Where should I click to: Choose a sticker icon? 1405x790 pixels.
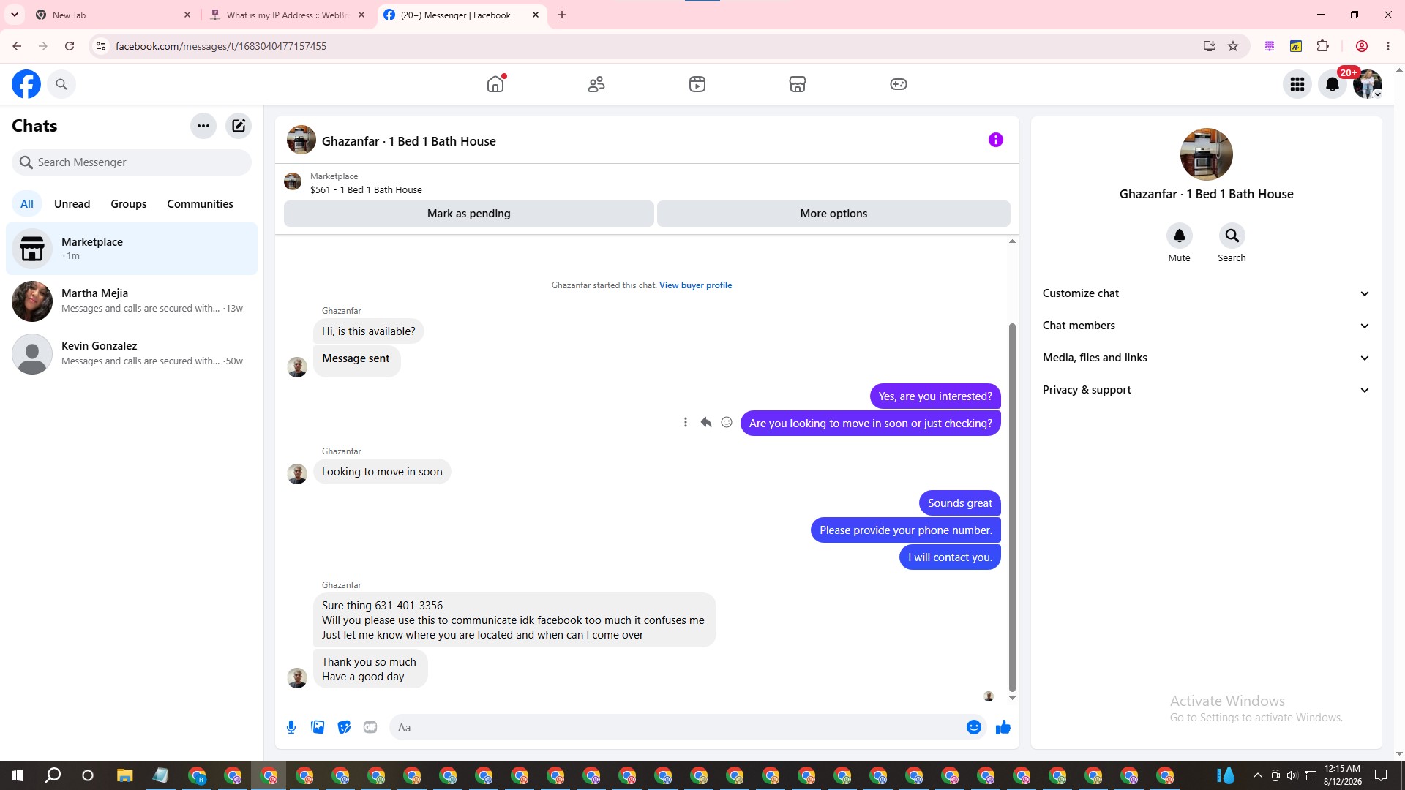(x=344, y=727)
